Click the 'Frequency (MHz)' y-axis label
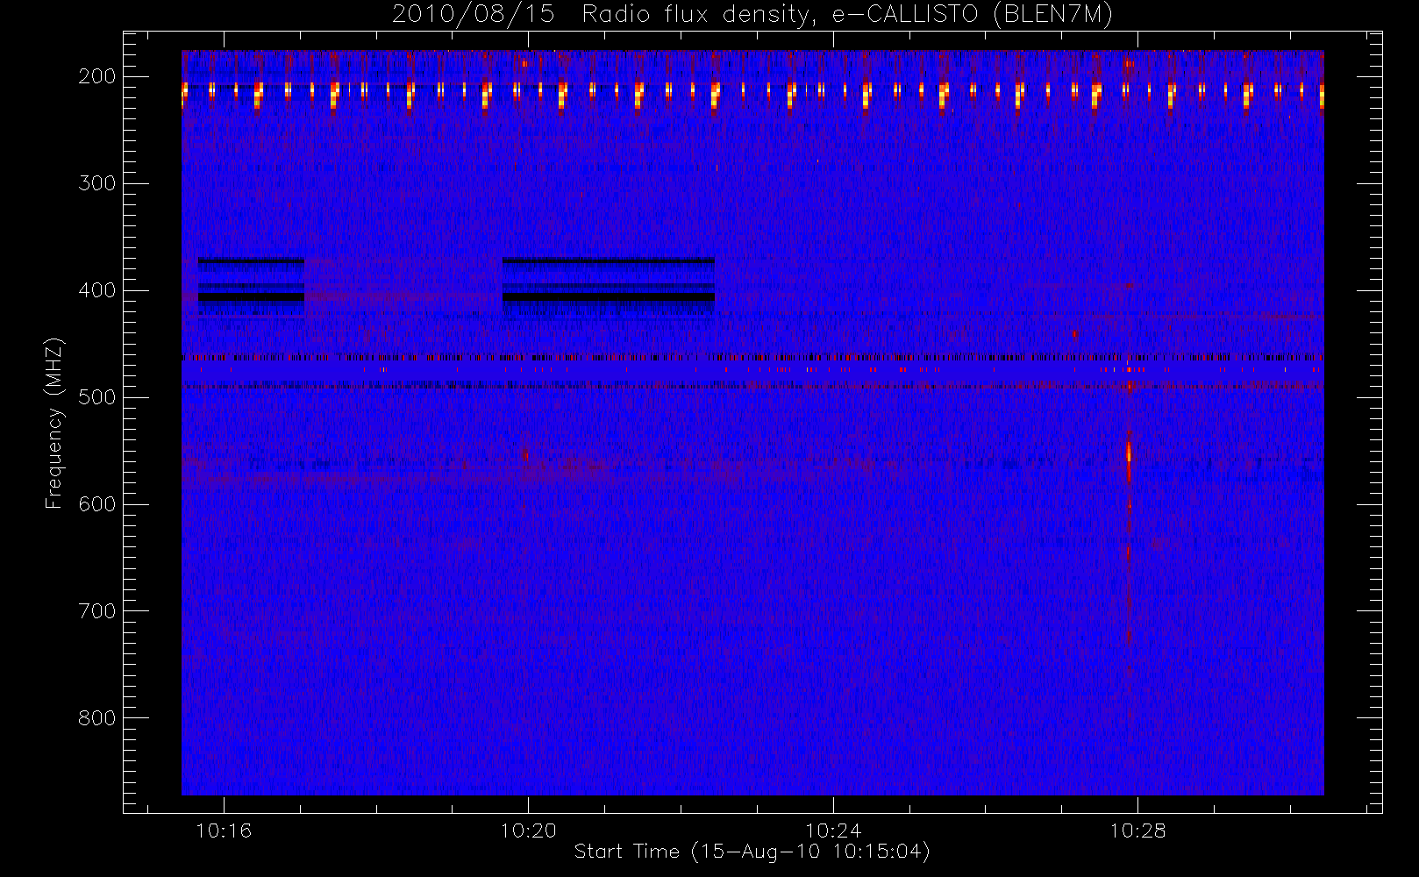 [x=54, y=423]
